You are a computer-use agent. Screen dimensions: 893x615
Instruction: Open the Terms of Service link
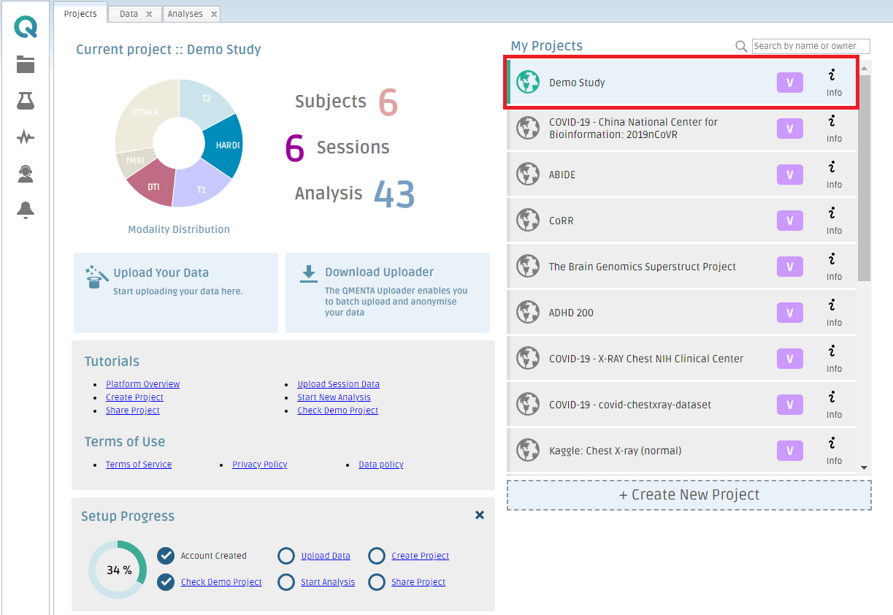(139, 465)
